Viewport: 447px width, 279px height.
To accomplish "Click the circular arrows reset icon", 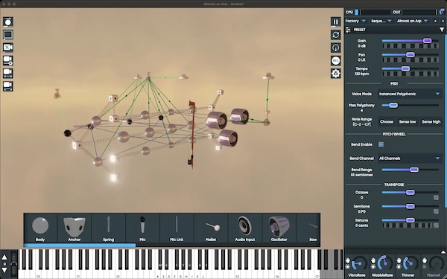I will 336,35.
